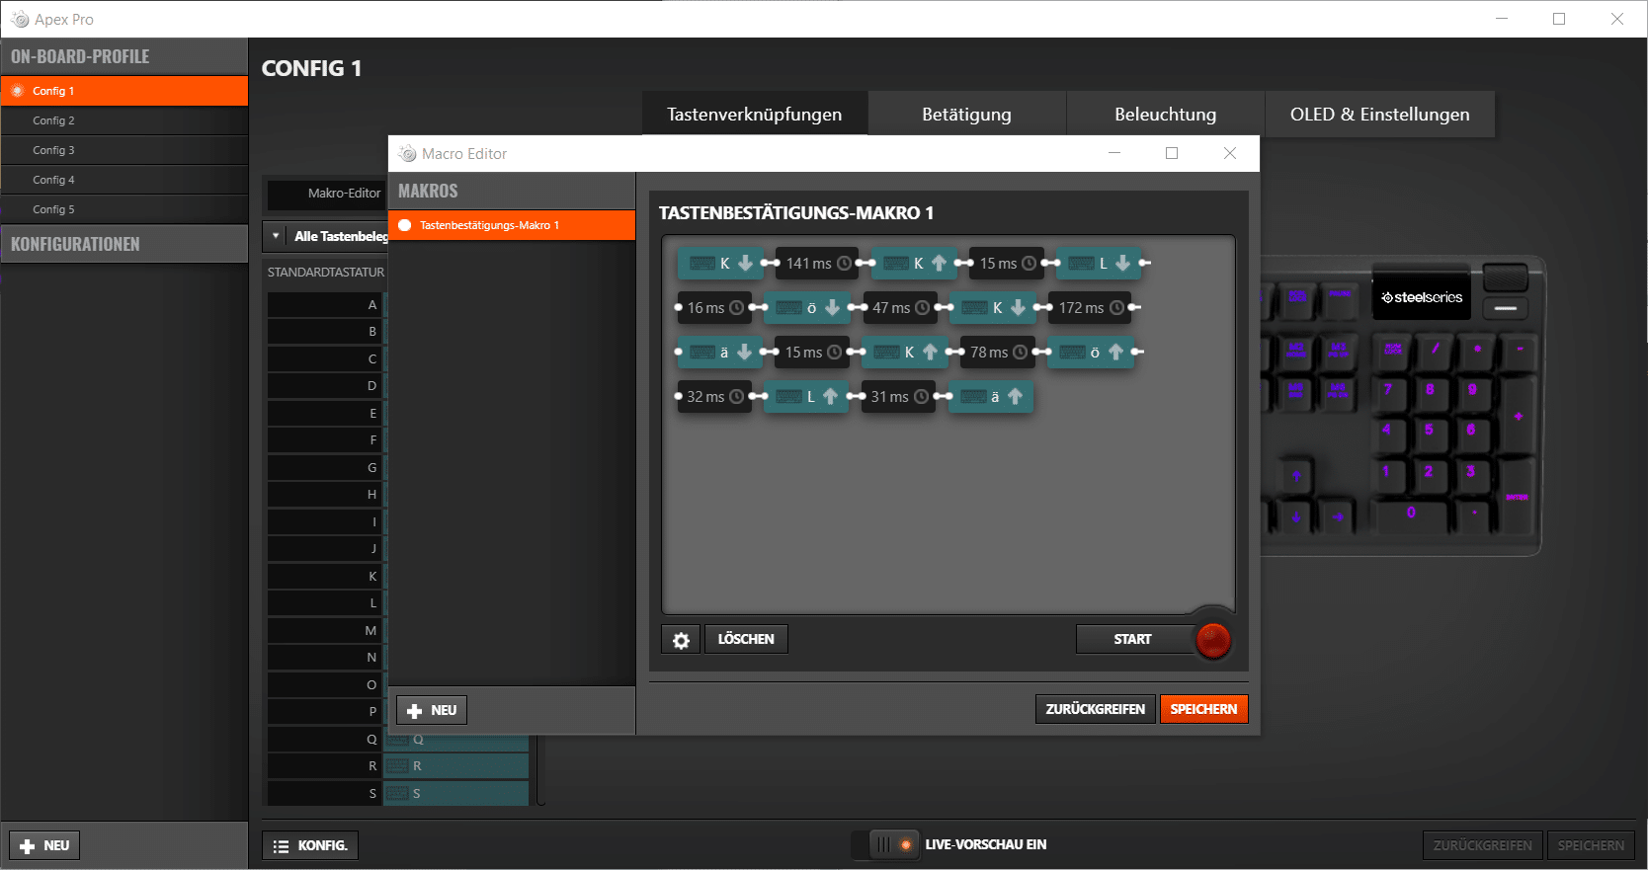This screenshot has width=1648, height=870.
Task: Click the final ä key-up macro block
Action: coord(990,397)
